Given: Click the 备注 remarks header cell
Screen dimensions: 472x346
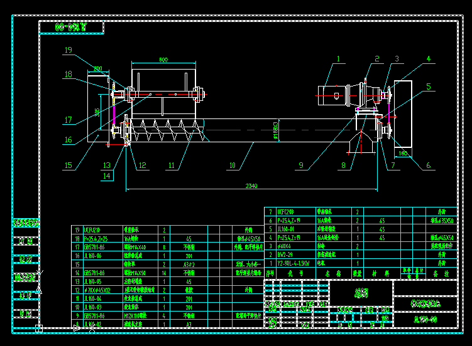Looking at the screenshot, I should tap(441, 274).
